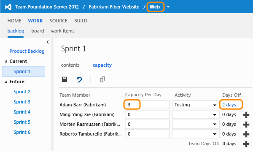Screen dimensions: 253x152
Task: Open the work items tab
Action: 63,31
